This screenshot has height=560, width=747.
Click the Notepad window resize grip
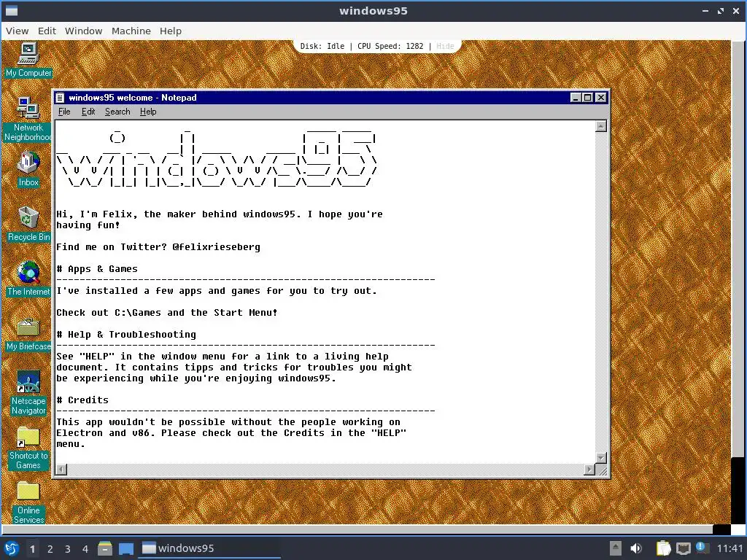[602, 470]
